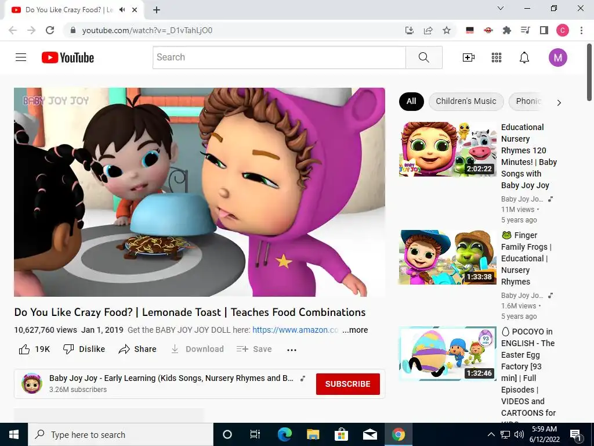Open Baby Joy Joy Early Learning channel name
The width and height of the screenshot is (594, 446).
coord(171,378)
